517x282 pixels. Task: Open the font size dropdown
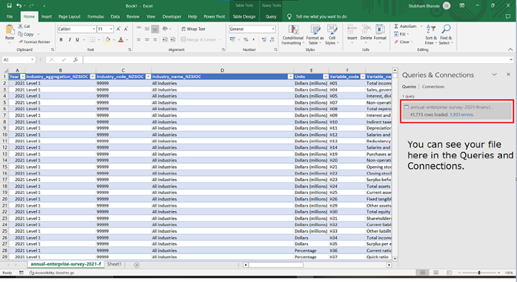click(111, 29)
